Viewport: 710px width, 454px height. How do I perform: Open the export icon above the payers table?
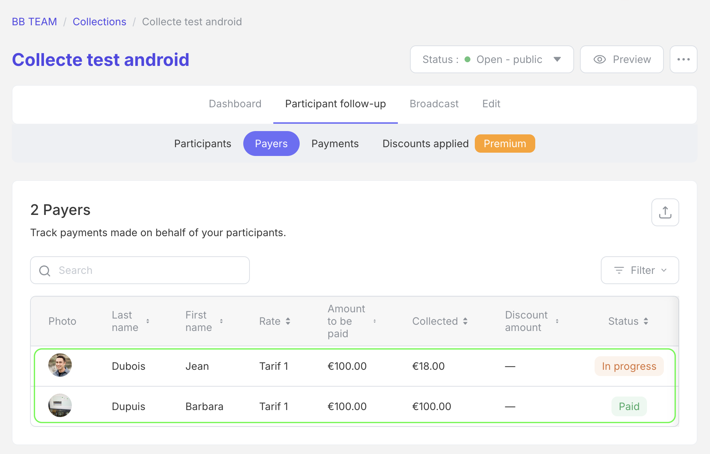pyautogui.click(x=665, y=212)
